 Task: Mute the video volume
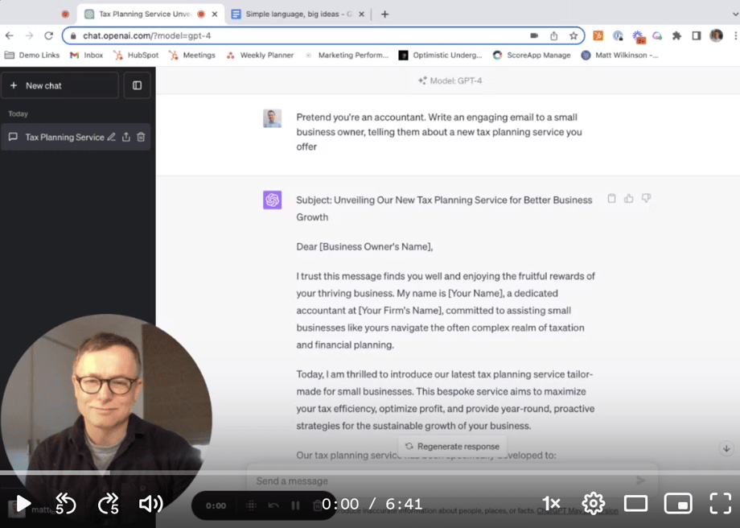click(150, 505)
